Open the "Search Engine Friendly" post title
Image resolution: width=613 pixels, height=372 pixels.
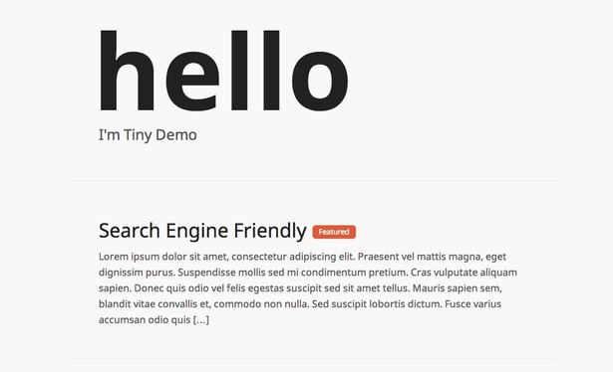pos(202,231)
